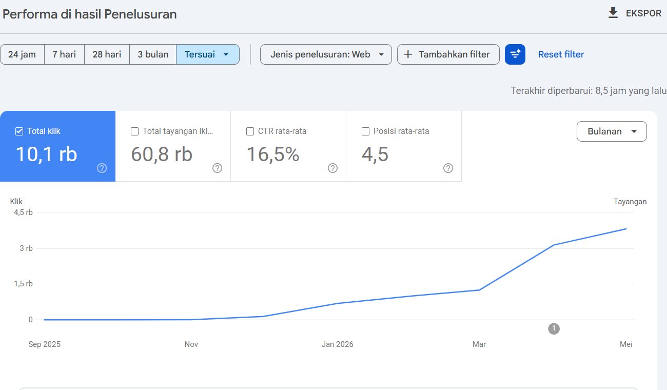
Task: Click the 16,5% CTR value
Action: 273,154
